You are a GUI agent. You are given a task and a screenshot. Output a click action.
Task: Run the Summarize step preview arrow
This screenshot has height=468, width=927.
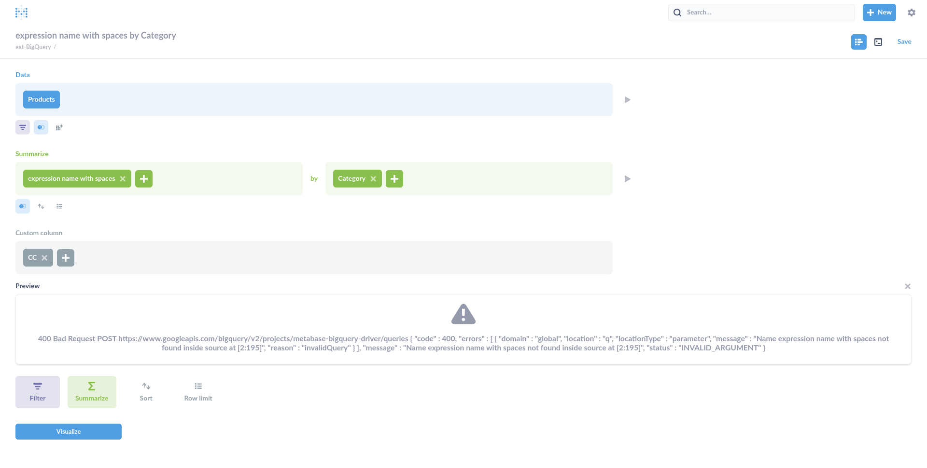pos(627,179)
